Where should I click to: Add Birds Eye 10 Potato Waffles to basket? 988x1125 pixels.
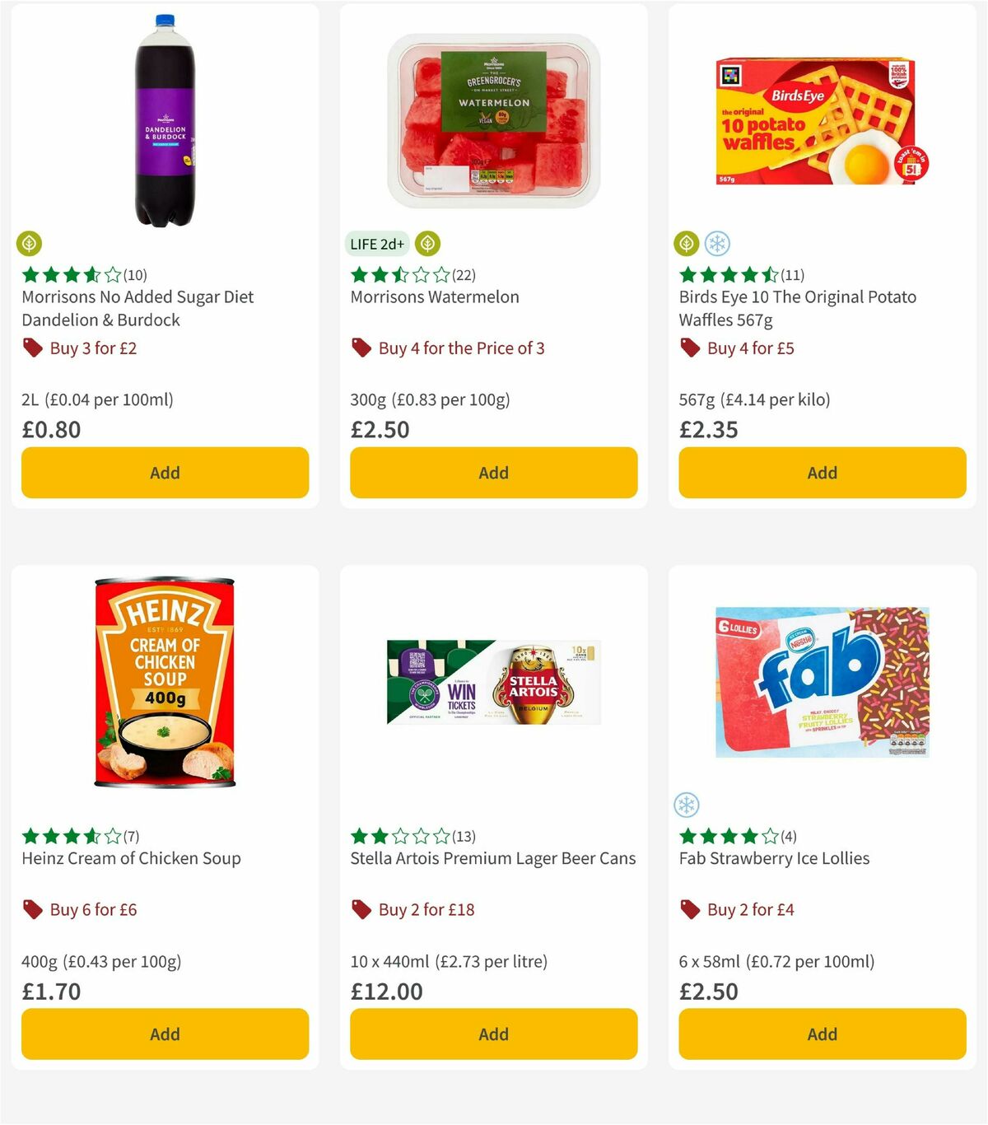(x=821, y=473)
